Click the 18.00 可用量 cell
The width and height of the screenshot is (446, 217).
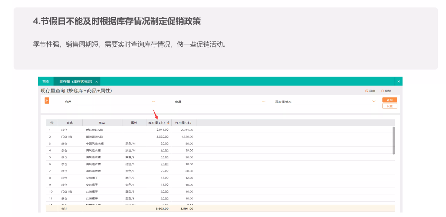pyautogui.click(x=189, y=164)
